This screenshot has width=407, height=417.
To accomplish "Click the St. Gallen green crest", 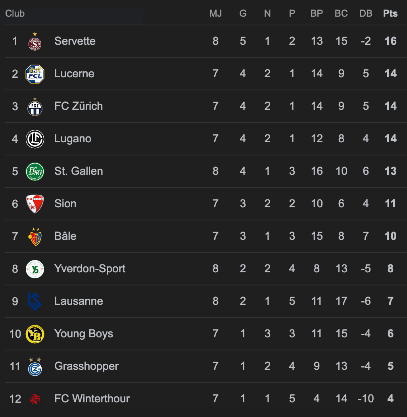I will point(35,172).
